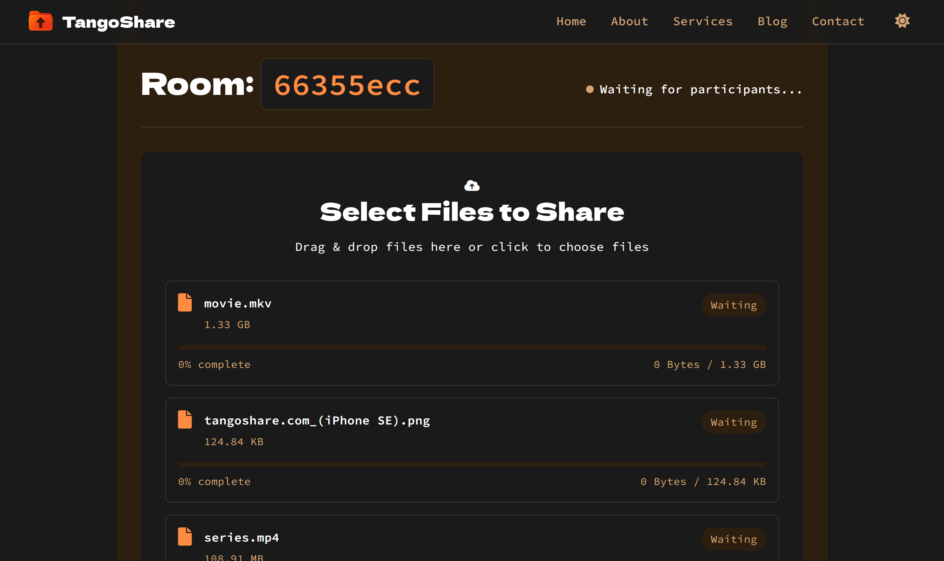Image resolution: width=944 pixels, height=561 pixels.
Task: Toggle light mode with the sun icon
Action: 902,21
